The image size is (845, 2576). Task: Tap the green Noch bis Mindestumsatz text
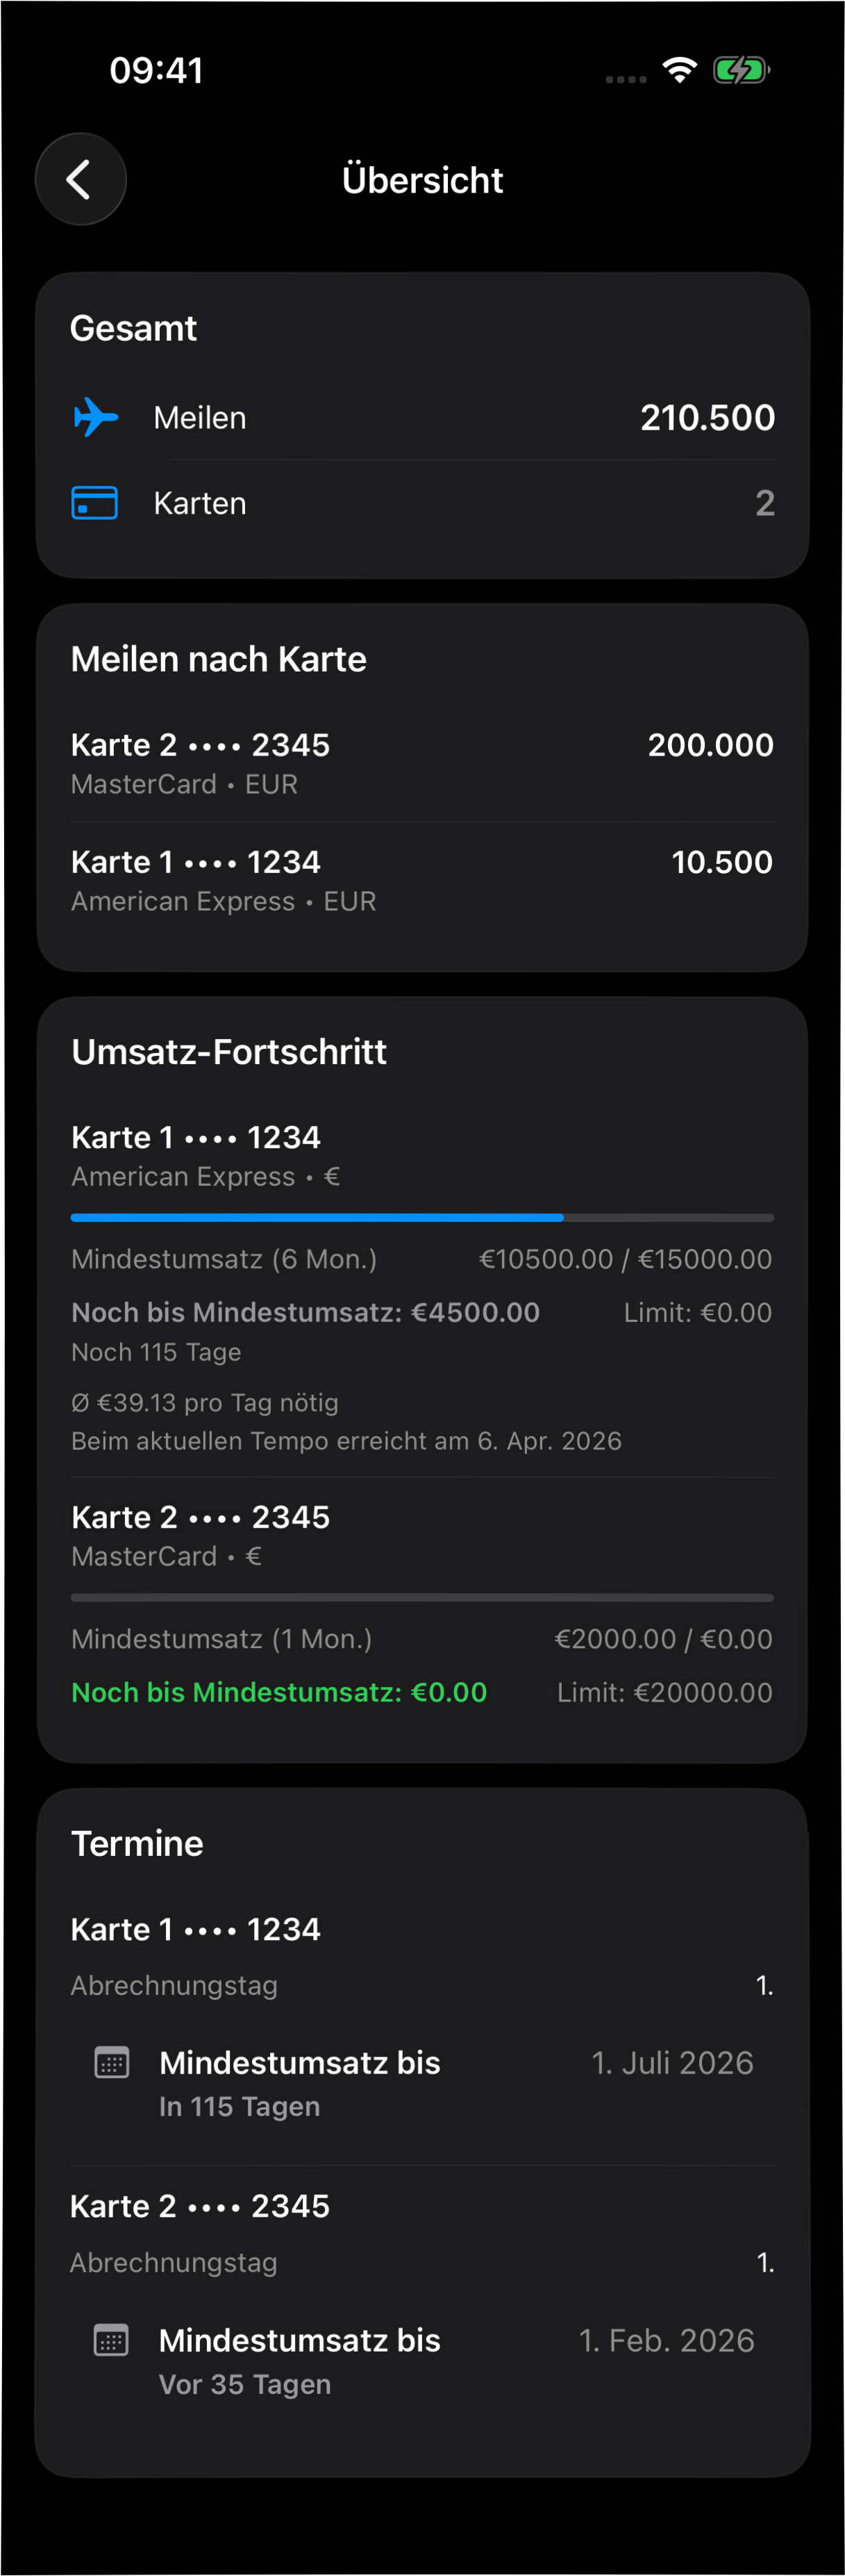278,1691
